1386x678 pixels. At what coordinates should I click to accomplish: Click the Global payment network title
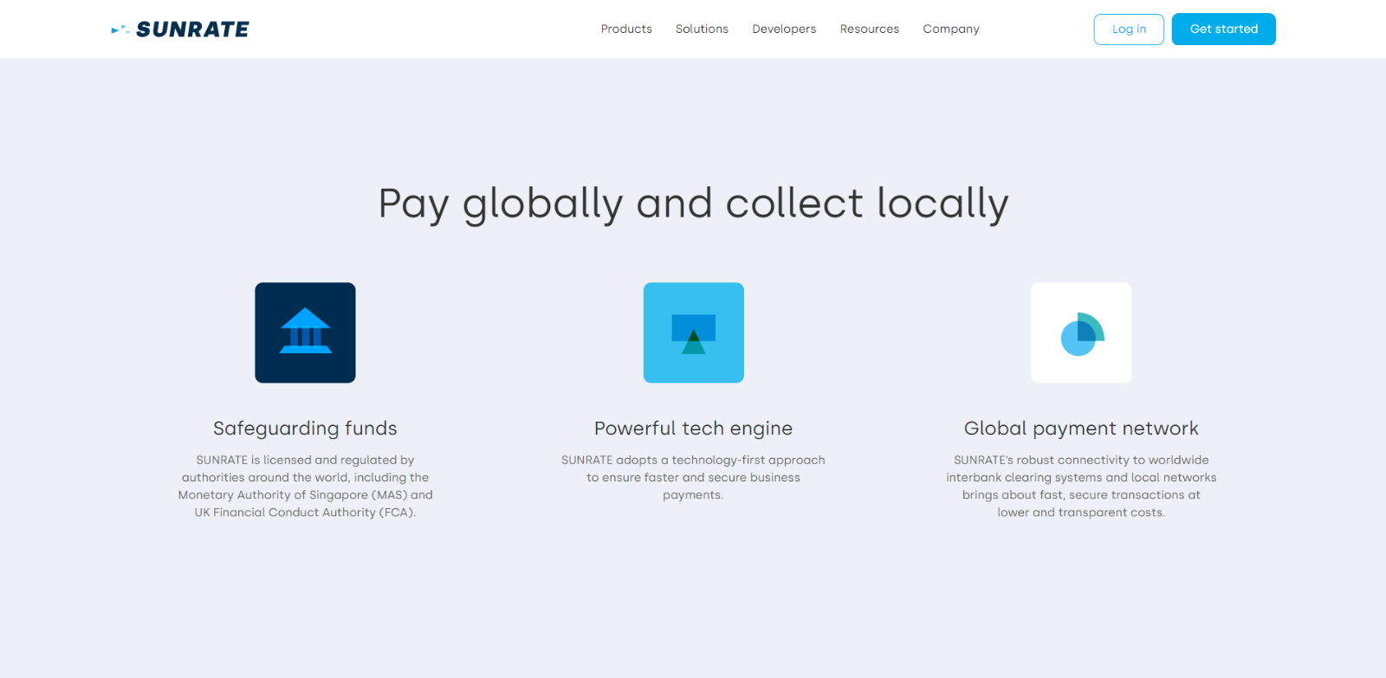pyautogui.click(x=1081, y=429)
